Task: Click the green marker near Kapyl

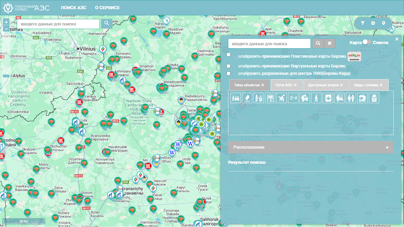Action: 174,193
